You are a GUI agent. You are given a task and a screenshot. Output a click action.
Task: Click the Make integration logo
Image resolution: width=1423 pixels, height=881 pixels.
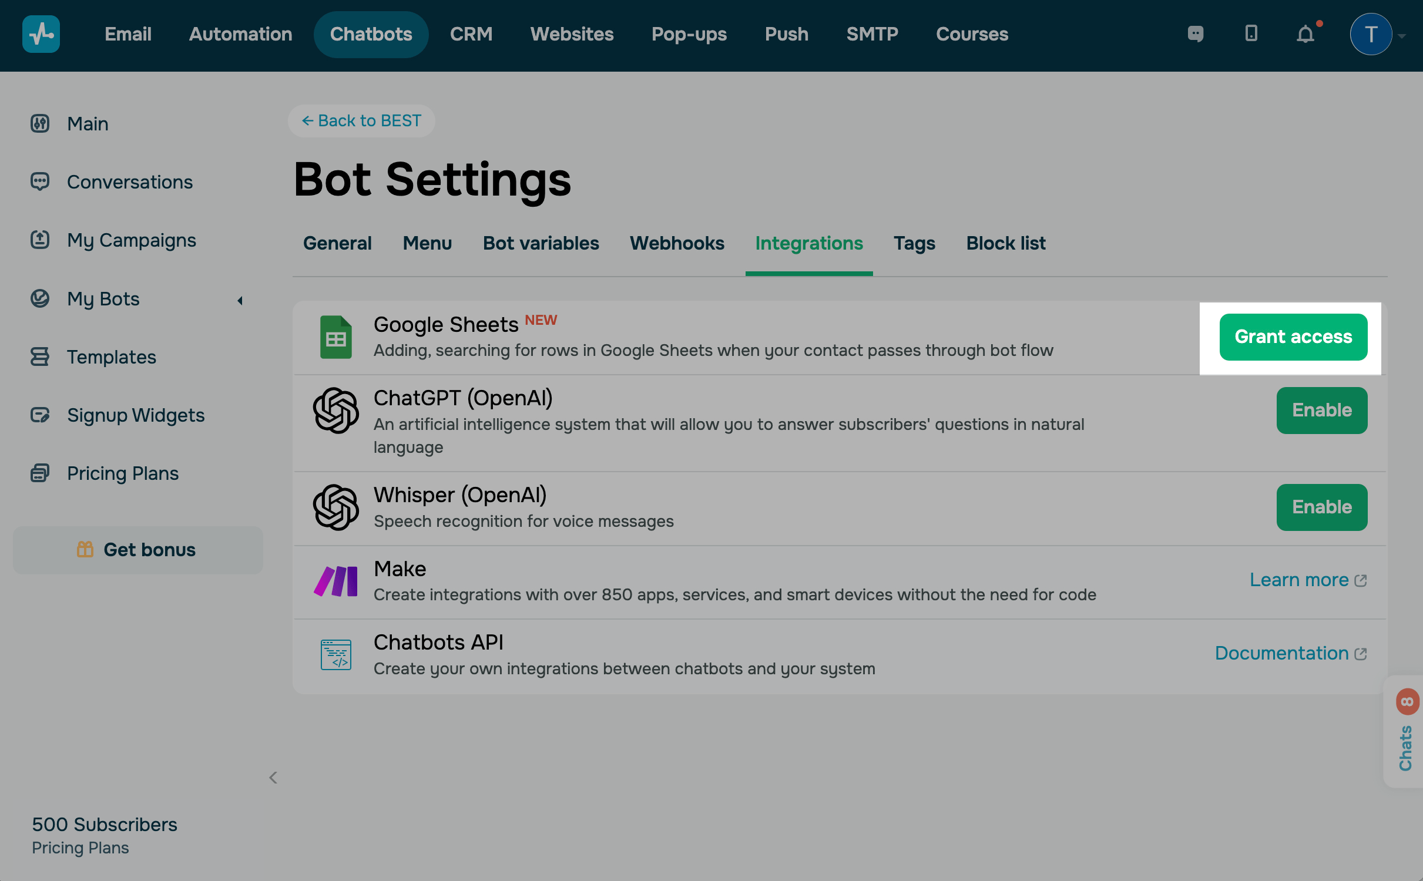[x=335, y=581]
